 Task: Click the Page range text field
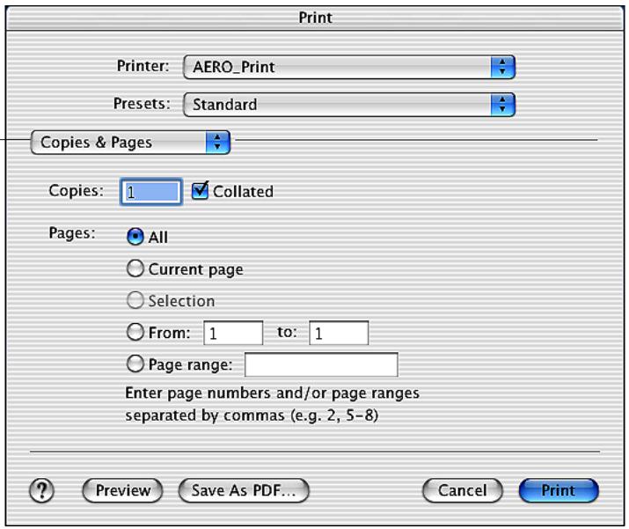pos(321,364)
